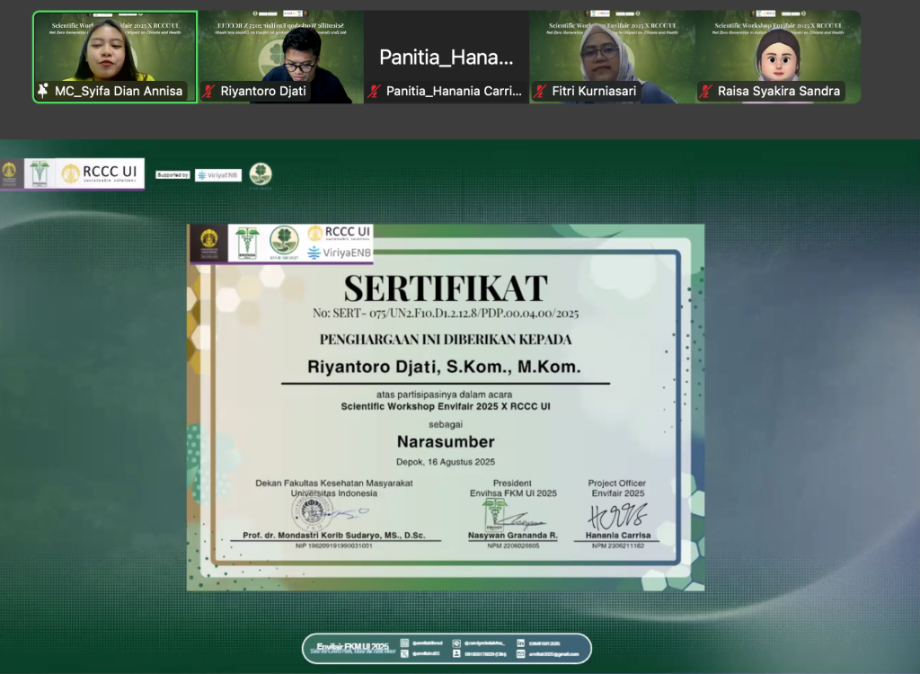Click the "Panitia_Hanania Carri..." small name label

coord(454,91)
